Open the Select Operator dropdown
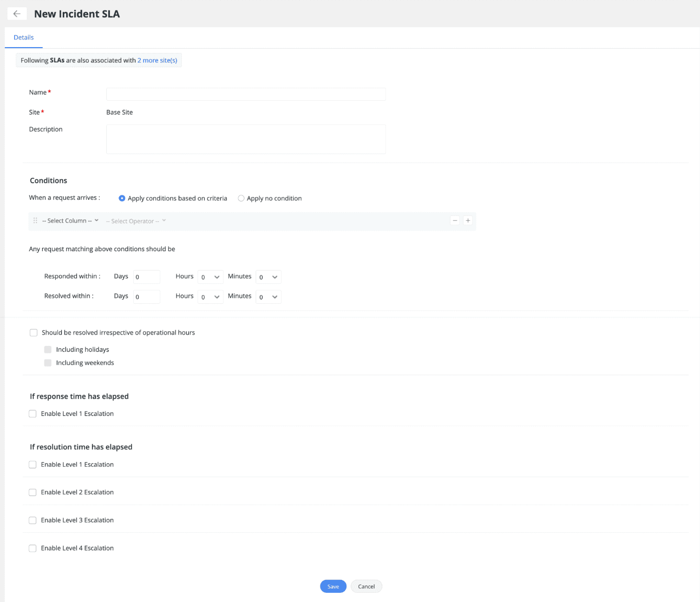Screen dimensions: 700x602 (136, 221)
